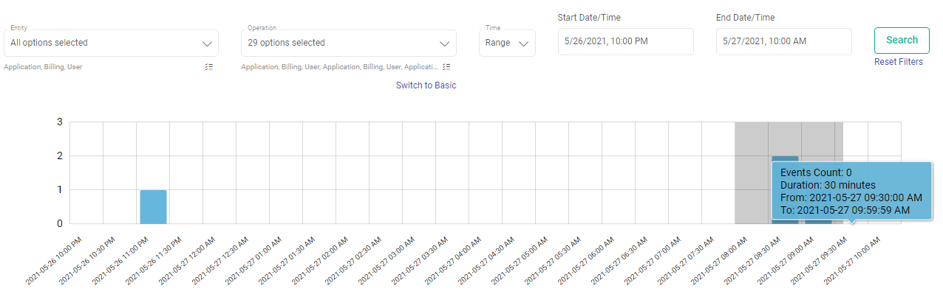Click the Switch to Basic link
The image size is (943, 294).
click(426, 85)
